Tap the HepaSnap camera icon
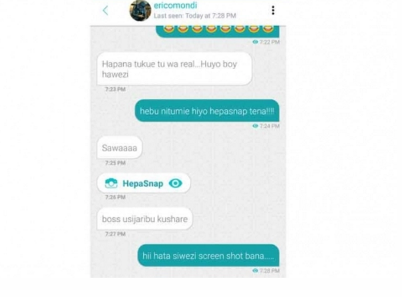 pyautogui.click(x=111, y=183)
